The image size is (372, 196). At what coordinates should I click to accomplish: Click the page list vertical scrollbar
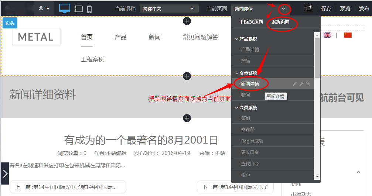coord(317,58)
